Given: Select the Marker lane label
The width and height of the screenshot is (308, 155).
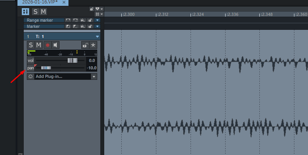Looking at the screenshot, I should point(44,26).
